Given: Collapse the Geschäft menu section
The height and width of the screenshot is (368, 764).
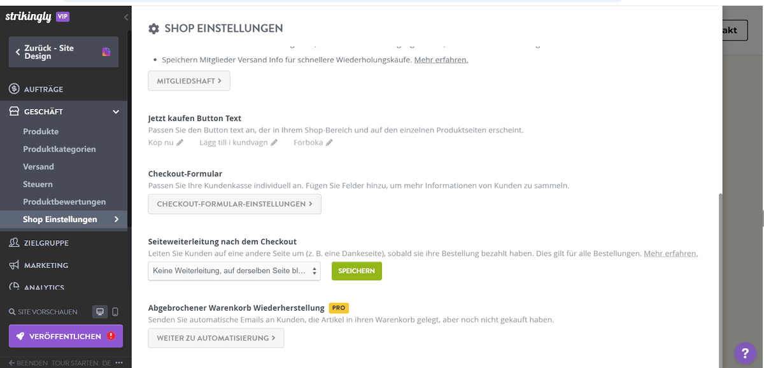Looking at the screenshot, I should pyautogui.click(x=116, y=112).
